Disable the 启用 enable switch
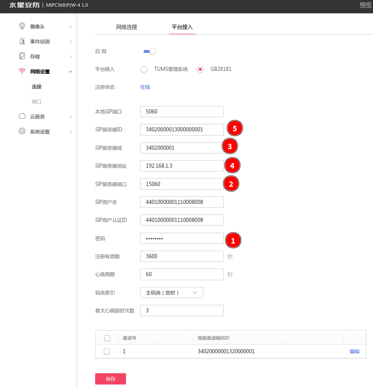Viewport: 373px width, 387px height. coord(149,51)
